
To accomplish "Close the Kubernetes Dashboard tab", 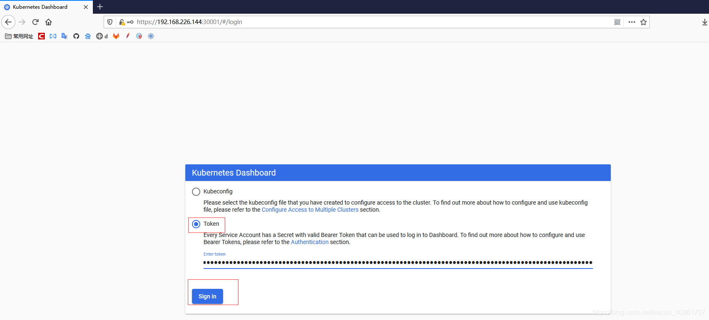I will click(x=86, y=7).
